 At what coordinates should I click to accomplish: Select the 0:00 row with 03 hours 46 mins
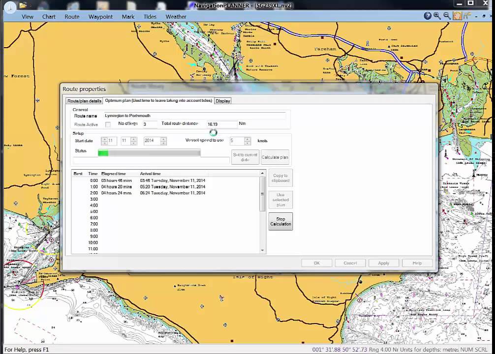tap(165, 180)
